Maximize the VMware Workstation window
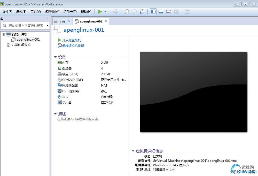The height and width of the screenshot is (176, 258). pyautogui.click(x=245, y=4)
